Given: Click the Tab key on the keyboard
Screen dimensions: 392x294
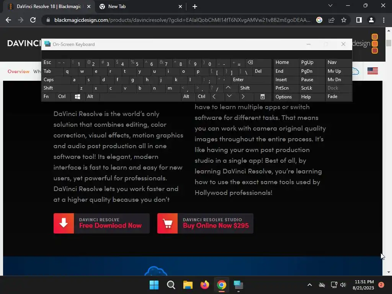Looking at the screenshot, I should pos(52,71).
